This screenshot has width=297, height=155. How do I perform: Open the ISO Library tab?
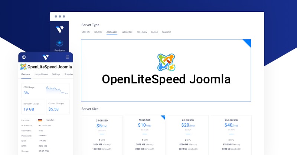click(142, 32)
